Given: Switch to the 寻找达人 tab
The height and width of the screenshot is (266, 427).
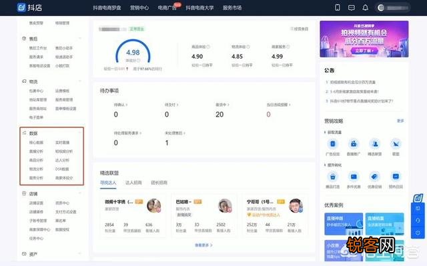Looking at the screenshot, I should click(x=108, y=183).
